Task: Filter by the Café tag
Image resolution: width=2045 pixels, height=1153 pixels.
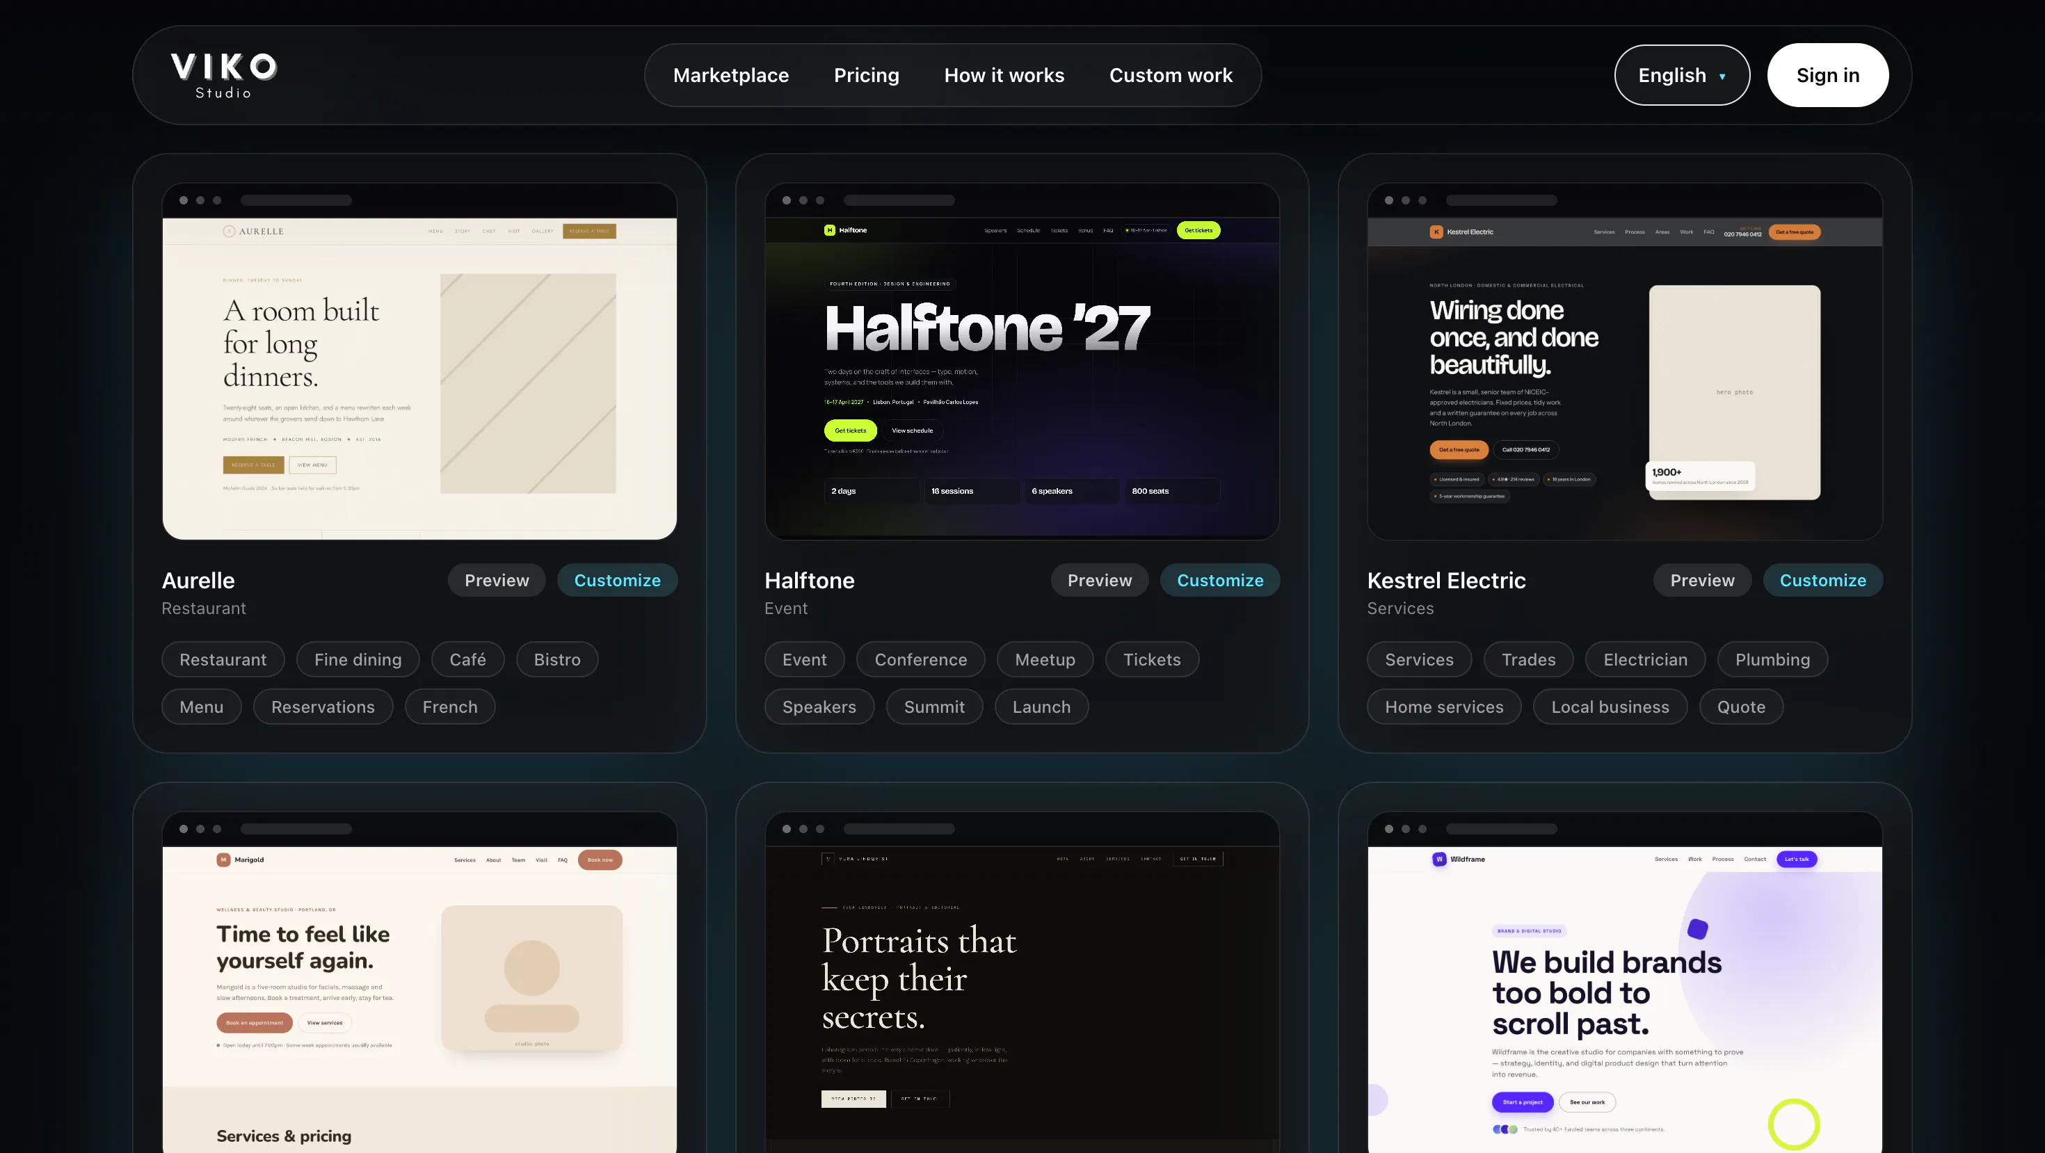Action: [467, 659]
